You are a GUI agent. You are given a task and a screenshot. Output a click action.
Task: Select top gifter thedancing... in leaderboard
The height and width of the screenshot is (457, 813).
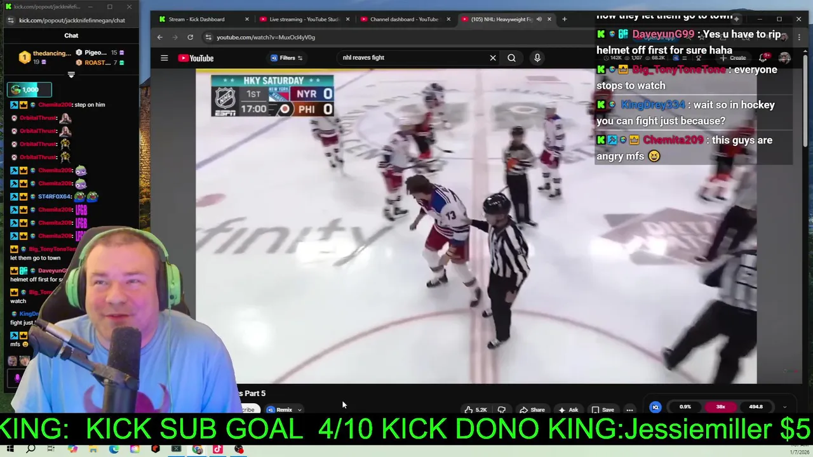pos(45,57)
